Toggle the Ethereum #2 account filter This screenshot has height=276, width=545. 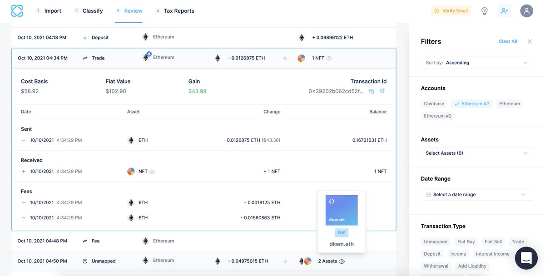tap(438, 116)
